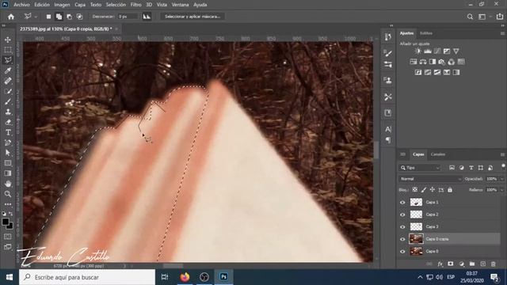This screenshot has height=285, width=507.
Task: Select the Eraser tool
Action: pyautogui.click(x=8, y=122)
